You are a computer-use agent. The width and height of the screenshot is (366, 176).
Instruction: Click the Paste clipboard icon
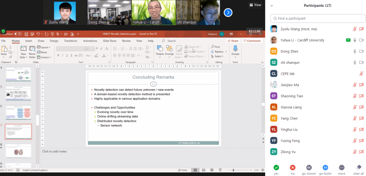tap(4, 49)
